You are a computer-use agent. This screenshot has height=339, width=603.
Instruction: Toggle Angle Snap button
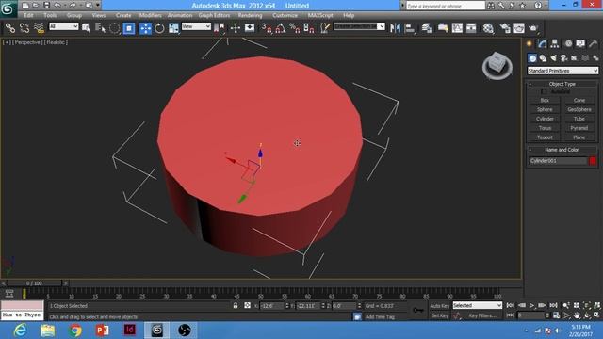pos(281,28)
